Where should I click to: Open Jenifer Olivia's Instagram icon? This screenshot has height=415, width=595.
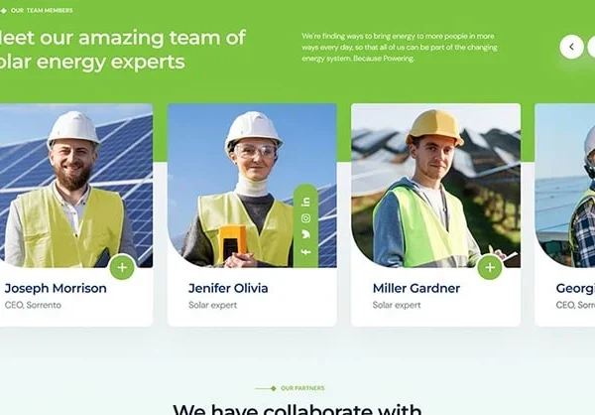click(305, 218)
